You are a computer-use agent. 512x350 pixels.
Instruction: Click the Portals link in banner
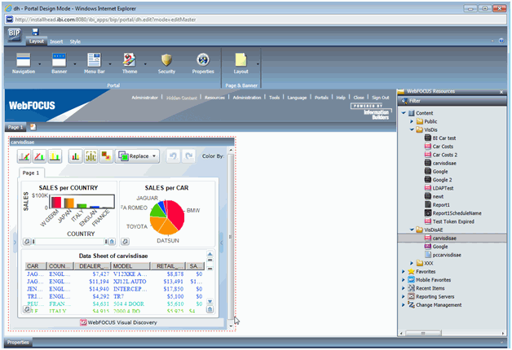pos(321,98)
